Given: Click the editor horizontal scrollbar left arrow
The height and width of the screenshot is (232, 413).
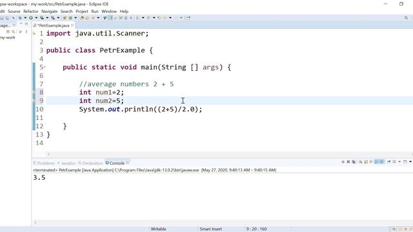Looking at the screenshot, I should (x=48, y=154).
